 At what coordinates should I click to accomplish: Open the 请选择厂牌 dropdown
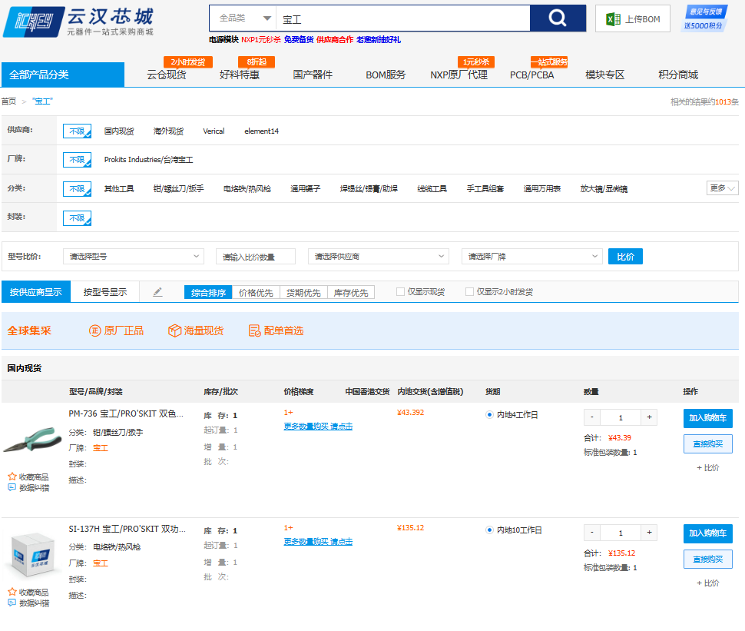pos(532,256)
